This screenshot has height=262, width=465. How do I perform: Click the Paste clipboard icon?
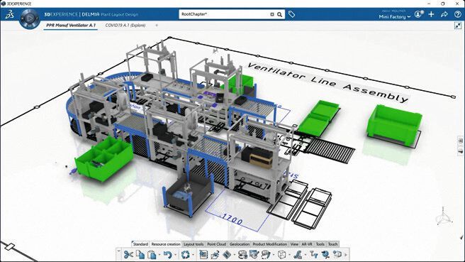(x=152, y=255)
